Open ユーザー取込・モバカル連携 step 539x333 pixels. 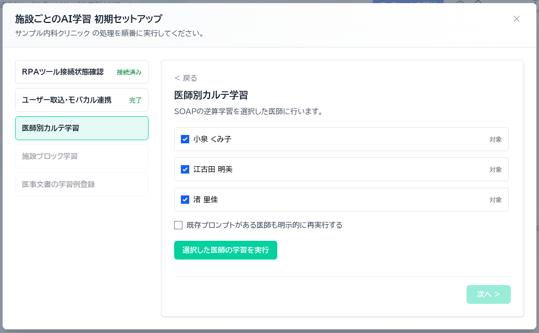[82, 100]
